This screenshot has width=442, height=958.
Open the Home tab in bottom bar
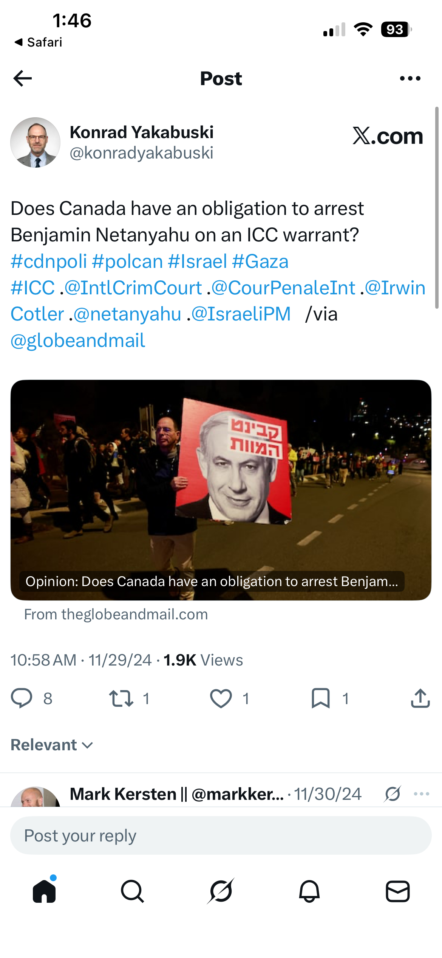pos(45,891)
